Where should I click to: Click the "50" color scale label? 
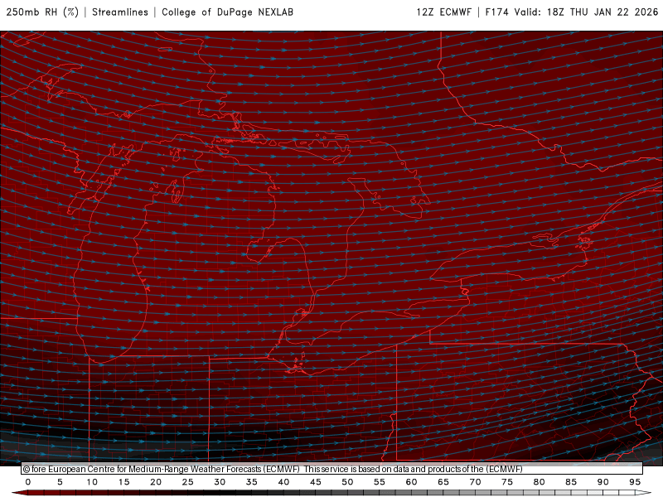click(x=347, y=482)
